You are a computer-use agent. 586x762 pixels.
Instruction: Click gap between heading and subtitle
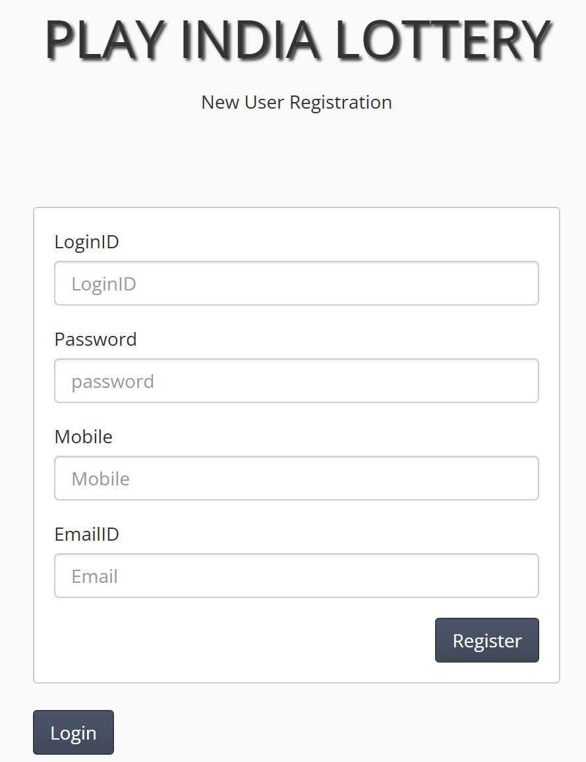(x=296, y=78)
